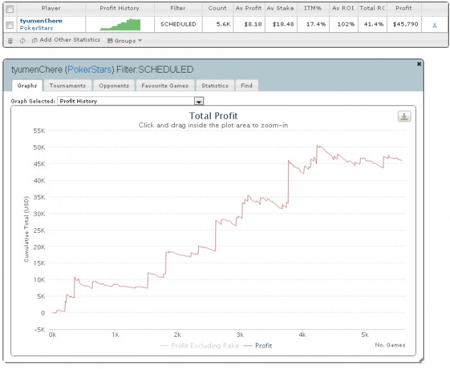Switch to the Graphs tab
450x369 pixels.
pyautogui.click(x=27, y=85)
